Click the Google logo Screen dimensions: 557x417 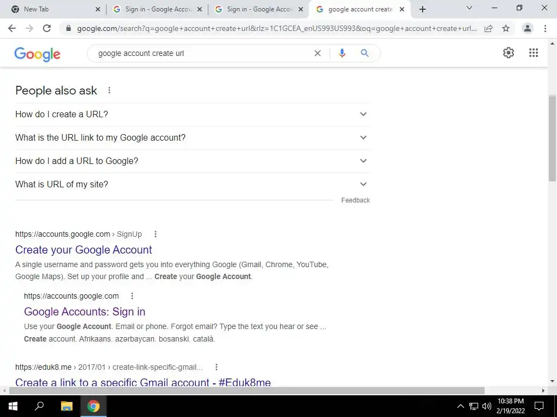(x=38, y=54)
